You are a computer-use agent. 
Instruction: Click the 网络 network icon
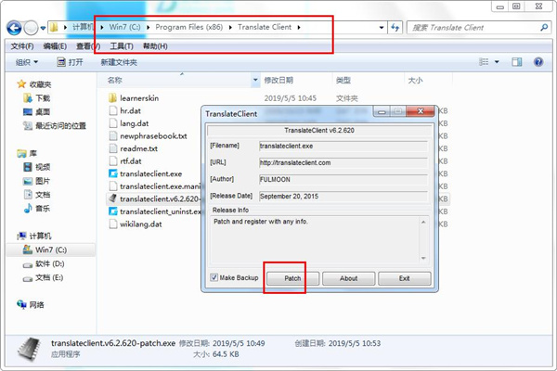click(23, 304)
